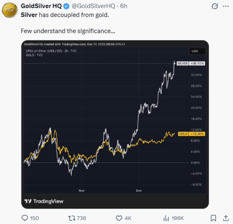Click the TradingView logo in chart
Image resolution: width=233 pixels, height=224 pixels.
pyautogui.click(x=44, y=201)
